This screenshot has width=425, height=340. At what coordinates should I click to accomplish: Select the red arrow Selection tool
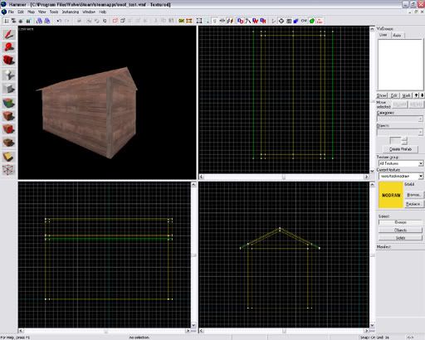coord(9,34)
